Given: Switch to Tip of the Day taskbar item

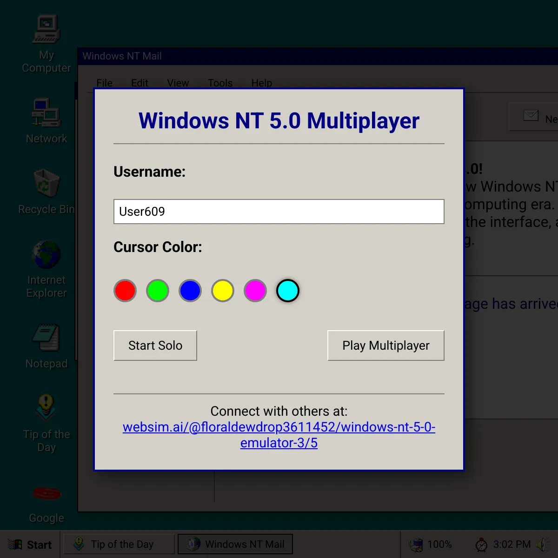Looking at the screenshot, I should coord(119,545).
